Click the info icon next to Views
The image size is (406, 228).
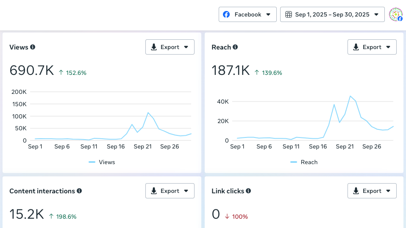[33, 47]
